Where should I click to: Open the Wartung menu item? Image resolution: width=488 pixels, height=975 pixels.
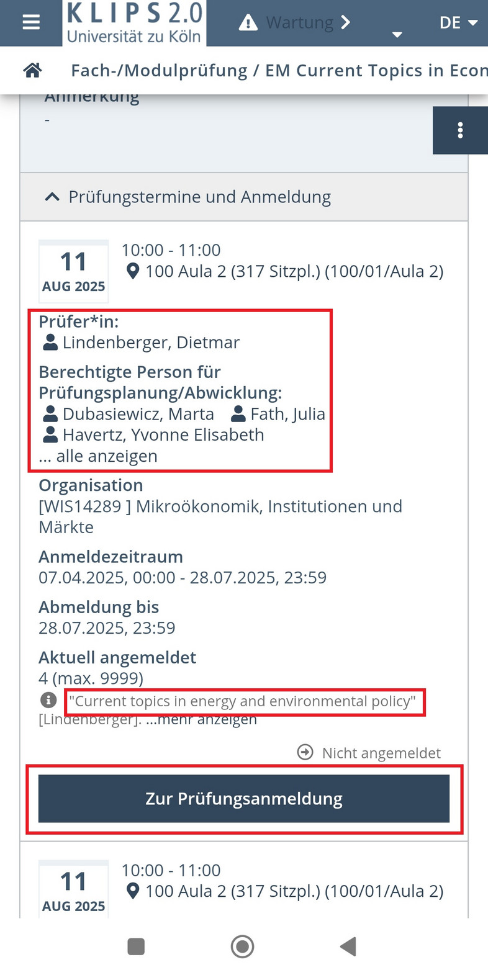click(299, 23)
